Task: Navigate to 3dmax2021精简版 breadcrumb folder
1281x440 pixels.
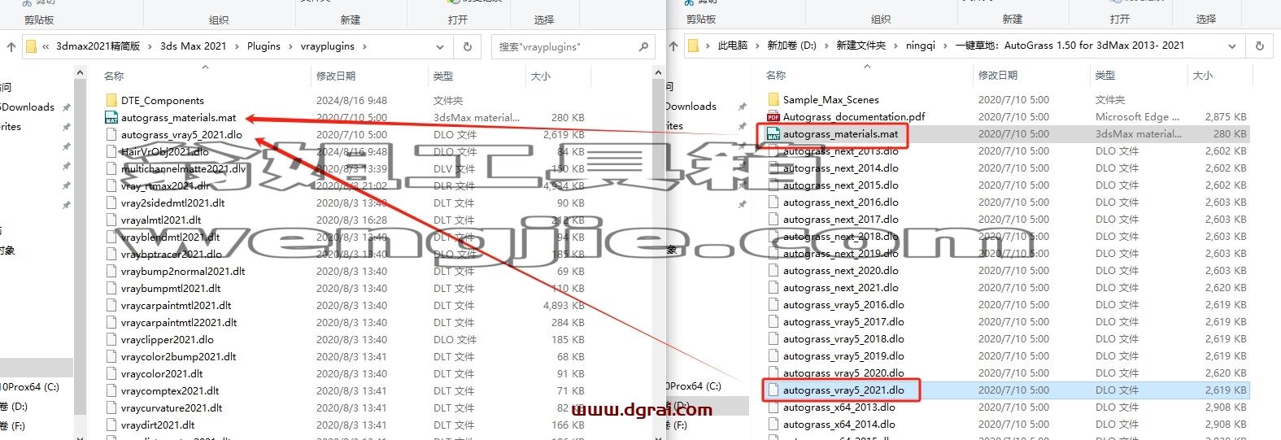Action: [x=98, y=46]
